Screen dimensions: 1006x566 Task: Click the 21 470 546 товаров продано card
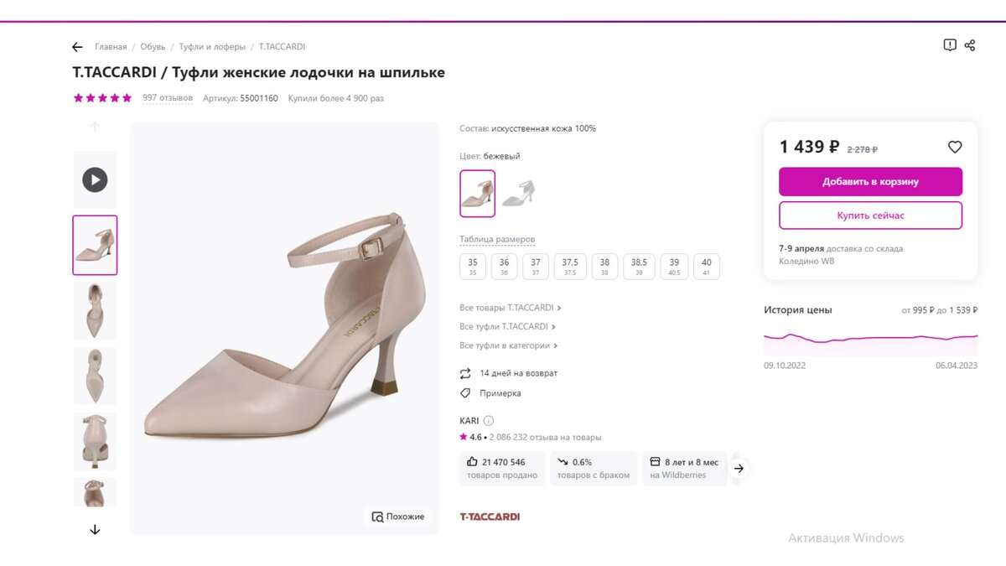click(502, 468)
